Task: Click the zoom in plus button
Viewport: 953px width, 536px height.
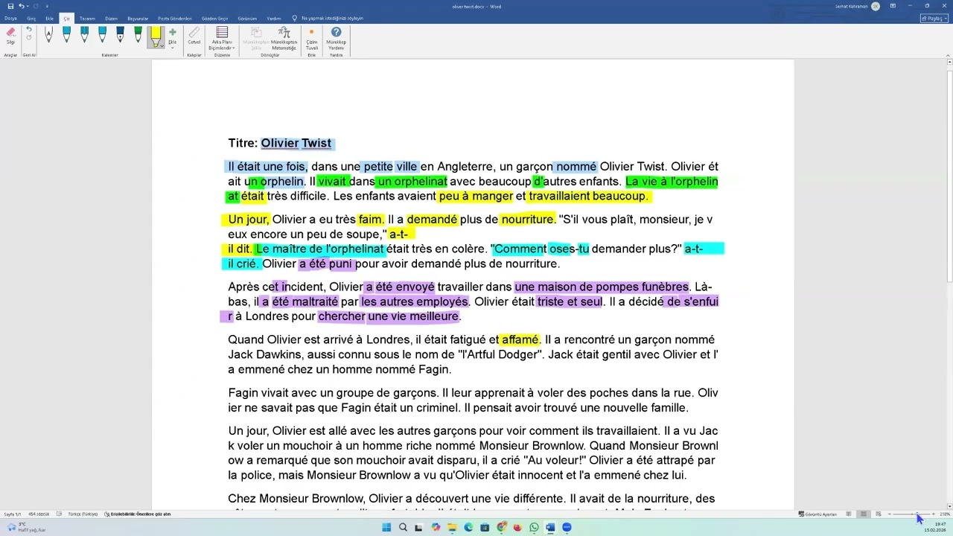Action: [x=934, y=514]
